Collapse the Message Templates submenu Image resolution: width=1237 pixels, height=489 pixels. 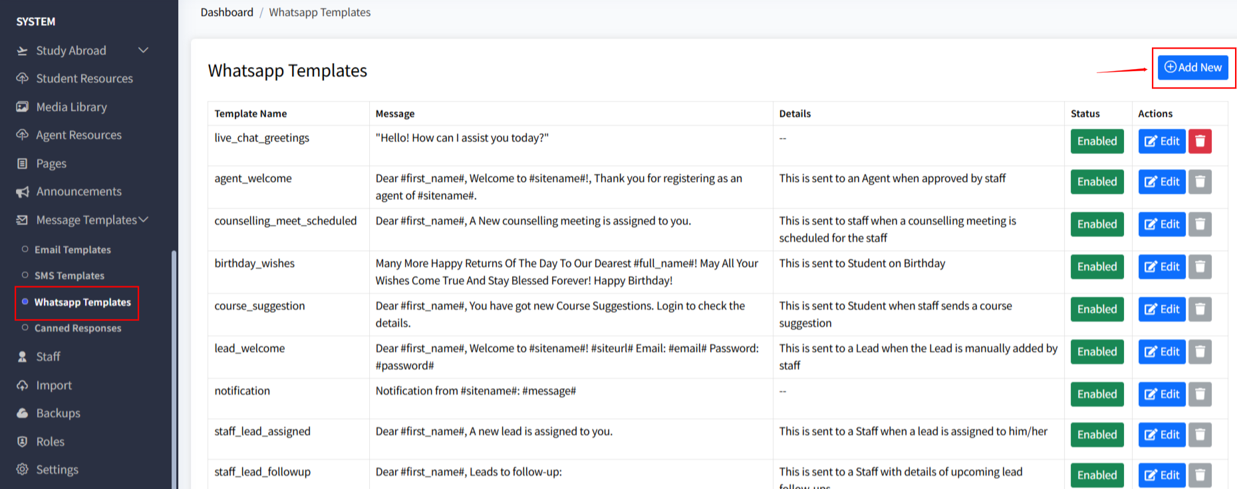[144, 220]
